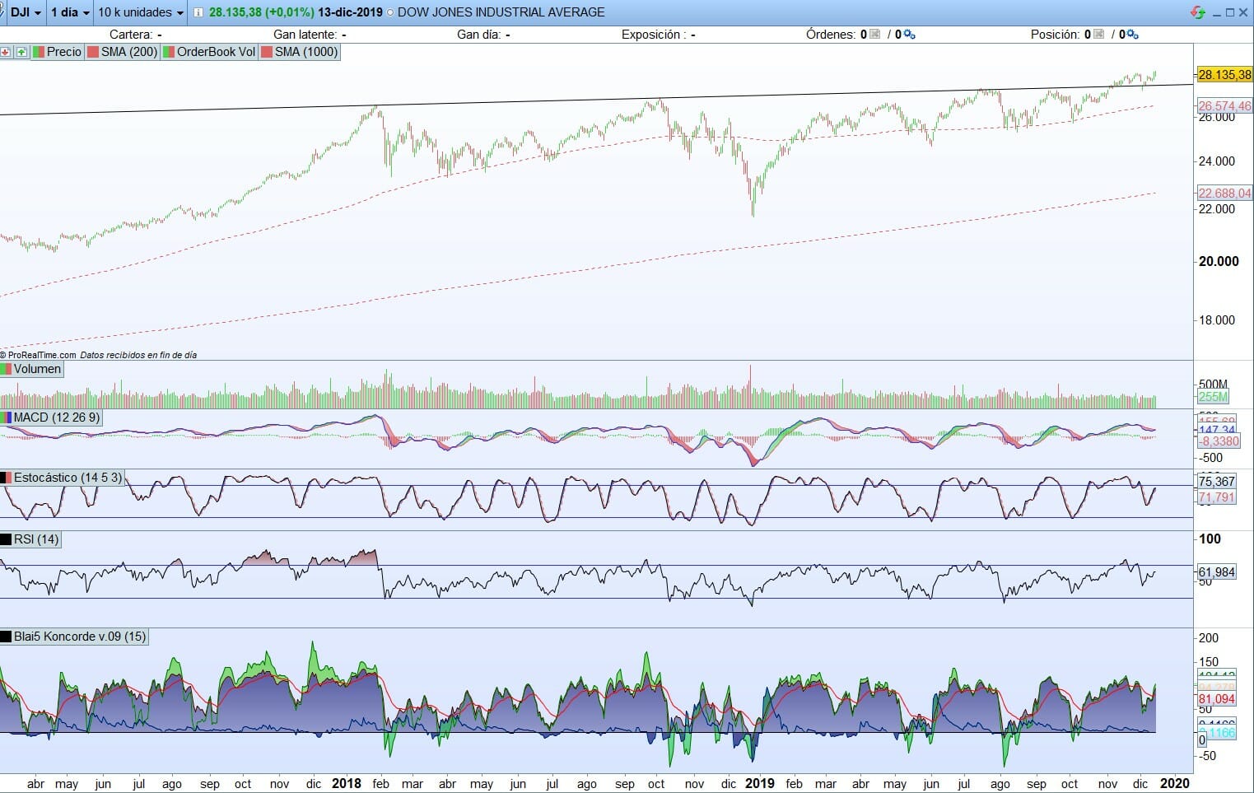Click the Precio color swatch
This screenshot has width=1254, height=793.
39,52
